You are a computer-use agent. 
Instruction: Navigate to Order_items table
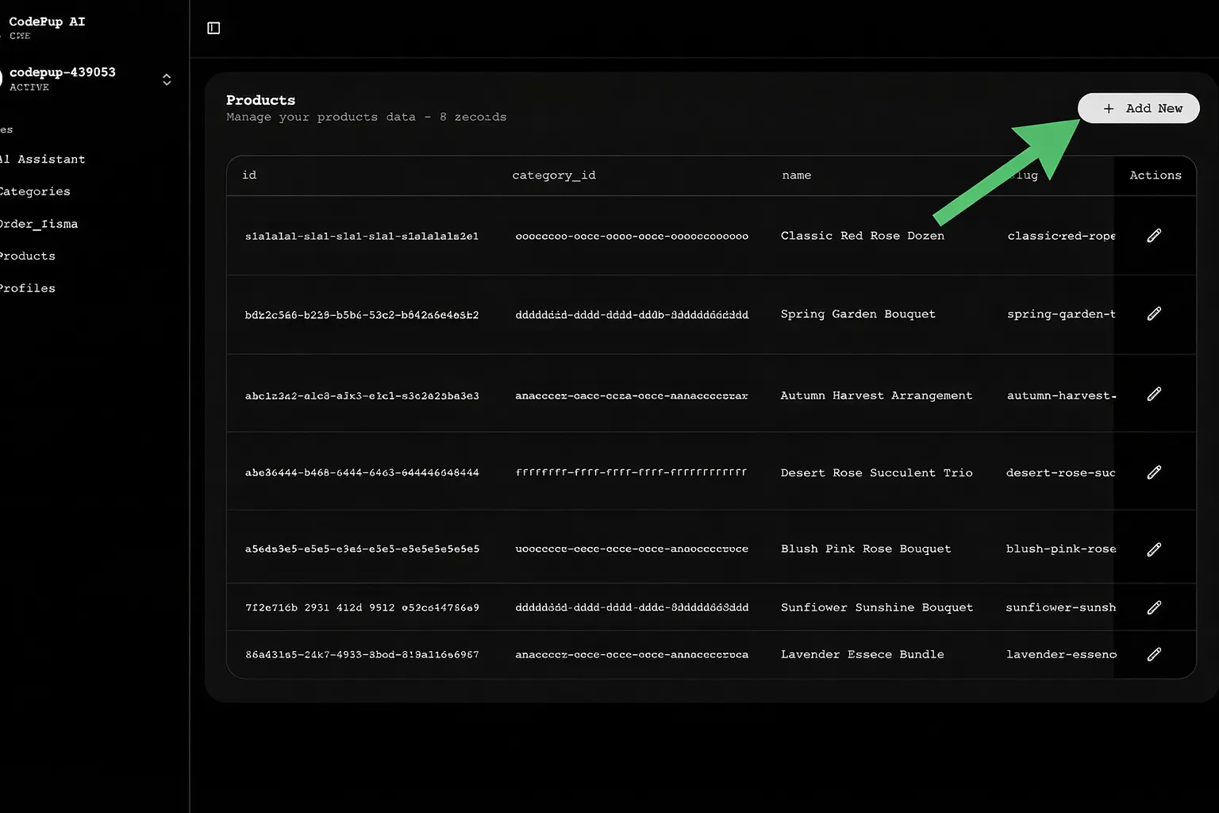(39, 223)
